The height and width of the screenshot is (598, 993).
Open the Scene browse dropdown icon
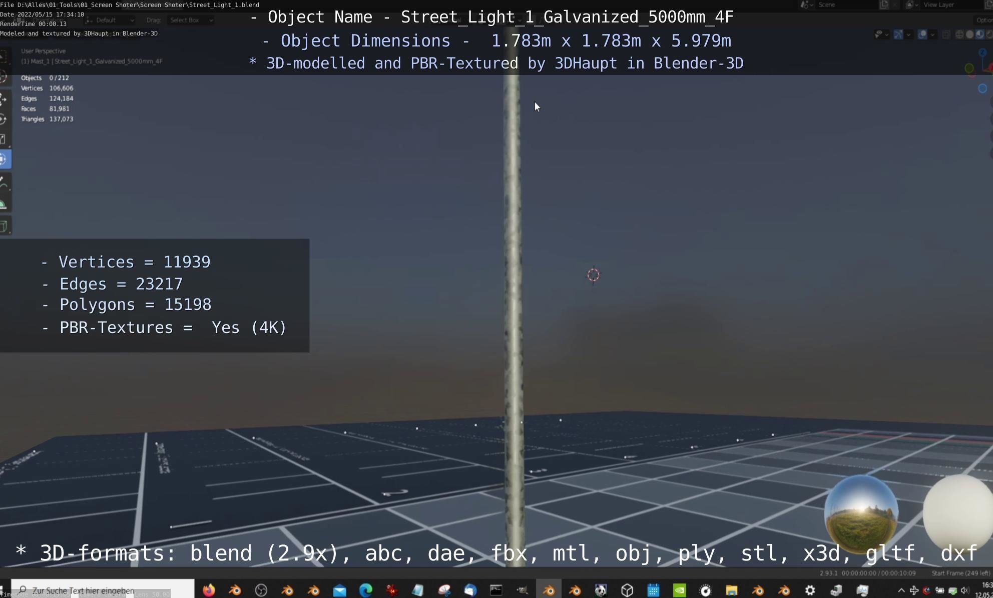tap(806, 4)
